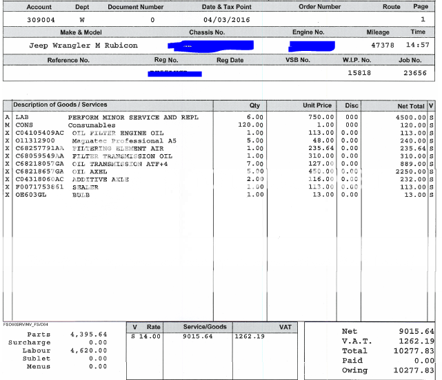Click Labour total 4,620.00
Image resolution: width=442 pixels, height=380 pixels.
tap(88, 350)
